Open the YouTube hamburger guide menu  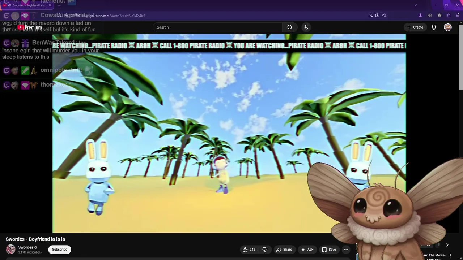tap(8, 27)
